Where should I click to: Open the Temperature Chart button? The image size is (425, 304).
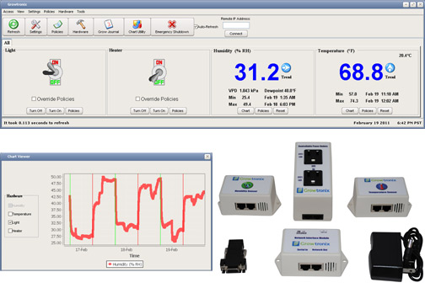coord(350,110)
